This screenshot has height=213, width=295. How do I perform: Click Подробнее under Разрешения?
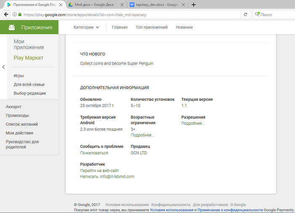click(x=193, y=123)
